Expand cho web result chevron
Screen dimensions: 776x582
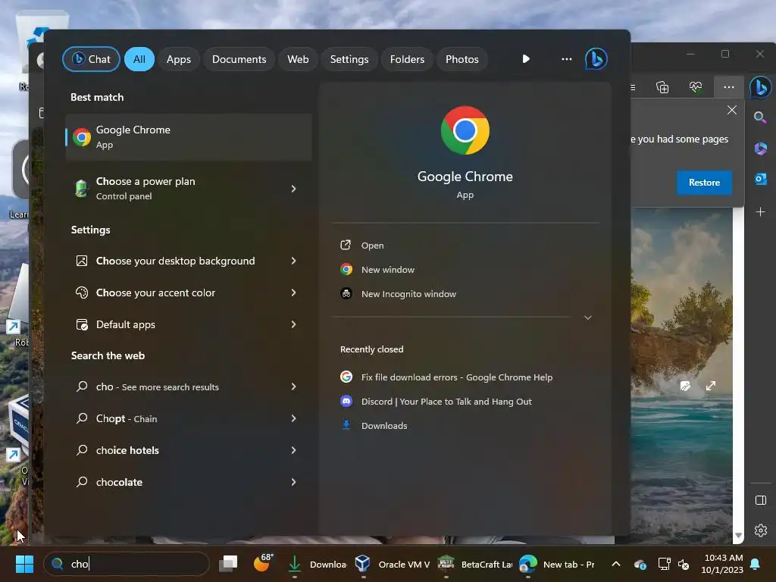tap(293, 386)
